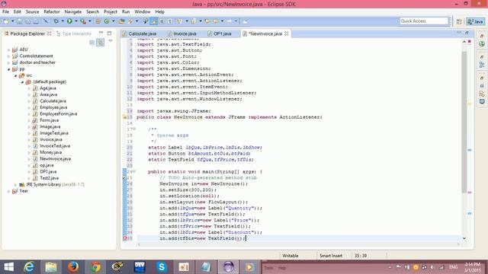Click Collapse All in Package Explorer
The height and width of the screenshot is (274, 488).
click(x=92, y=43)
